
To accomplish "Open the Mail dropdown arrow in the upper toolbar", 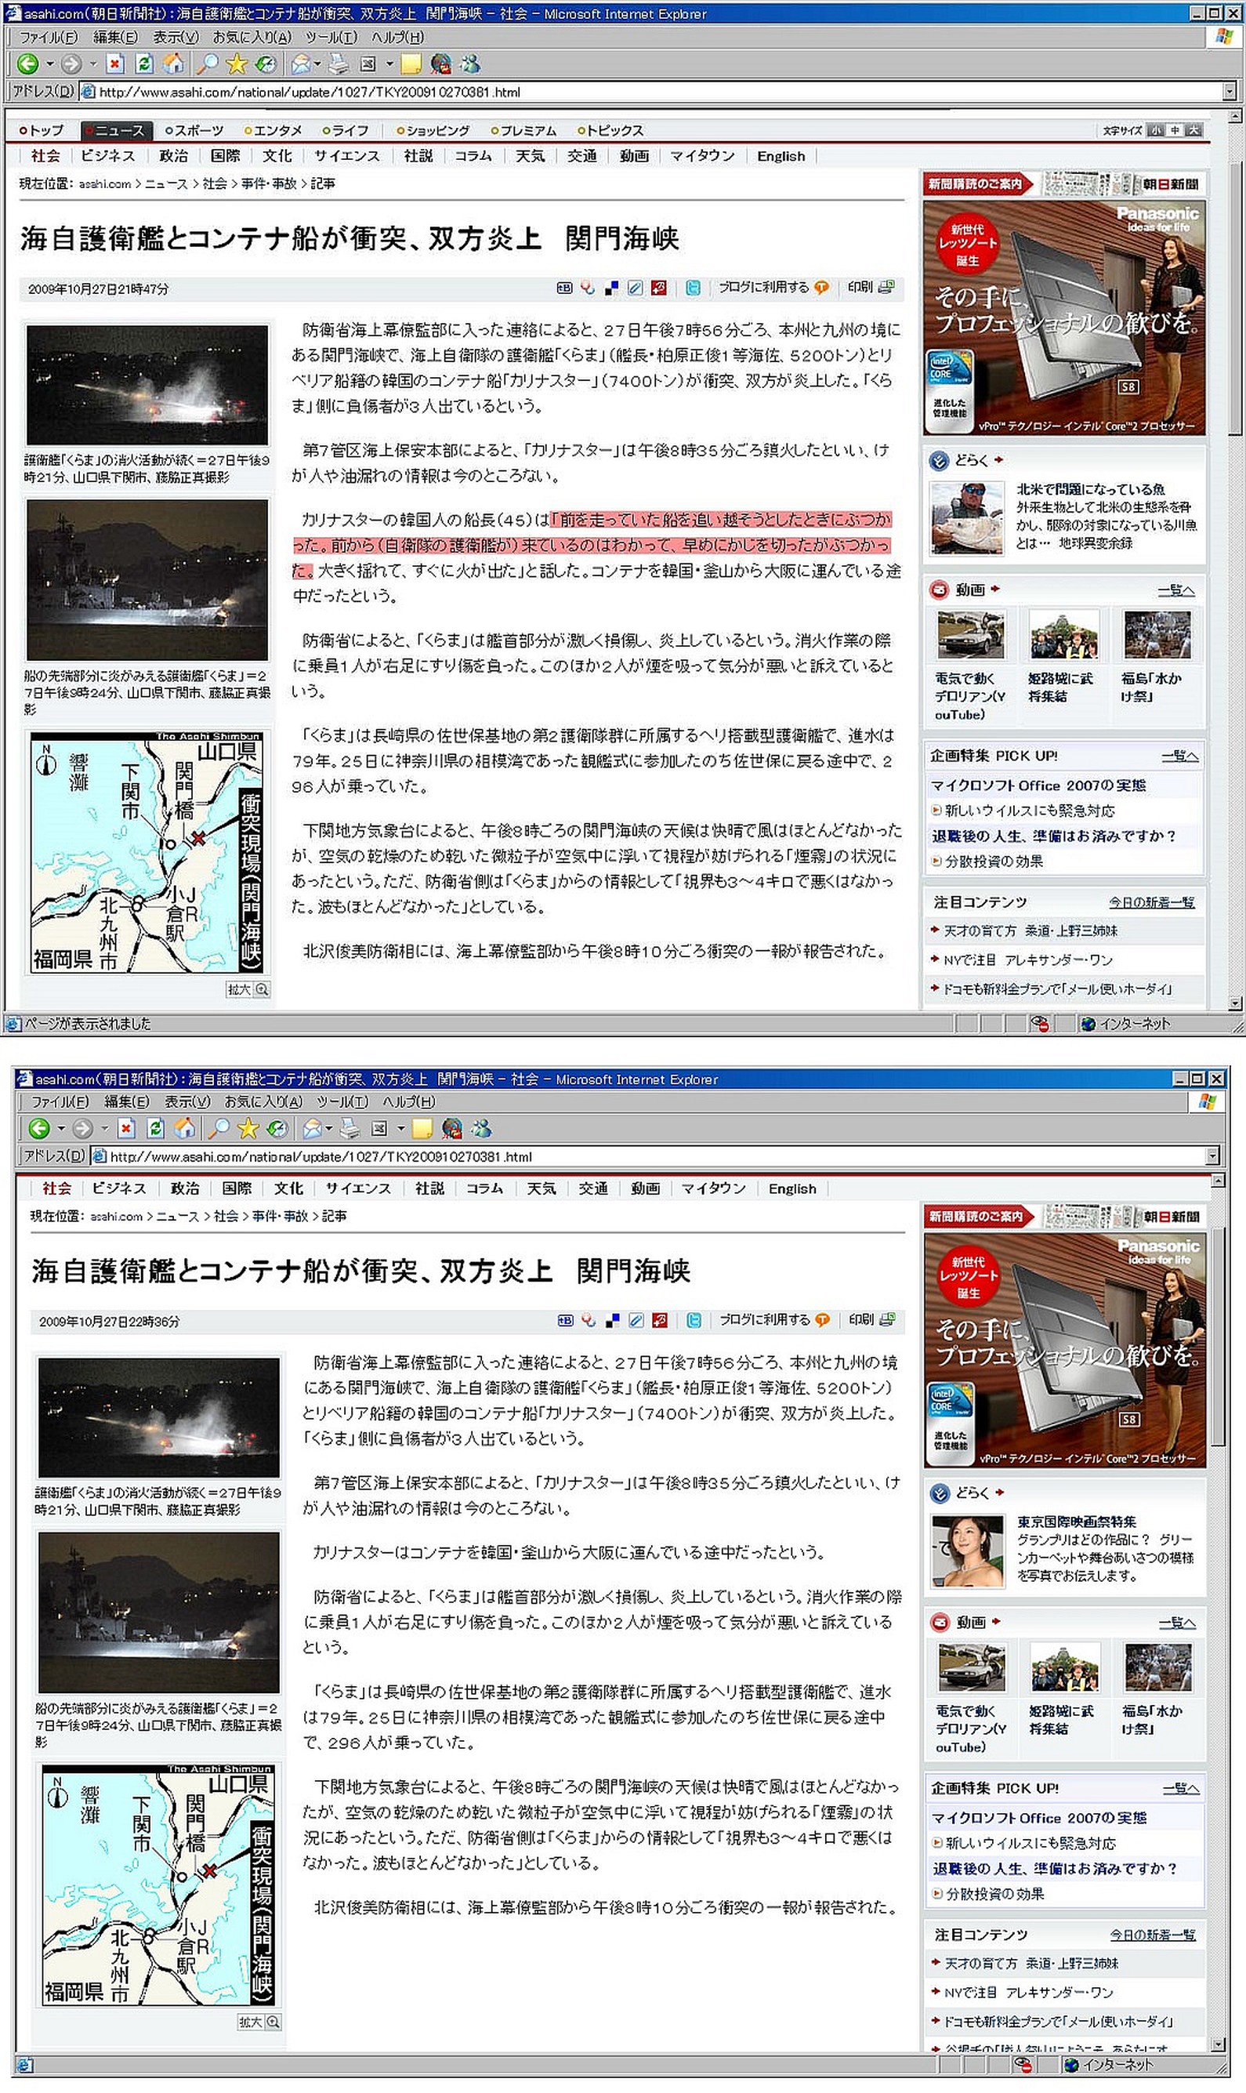I will (317, 63).
